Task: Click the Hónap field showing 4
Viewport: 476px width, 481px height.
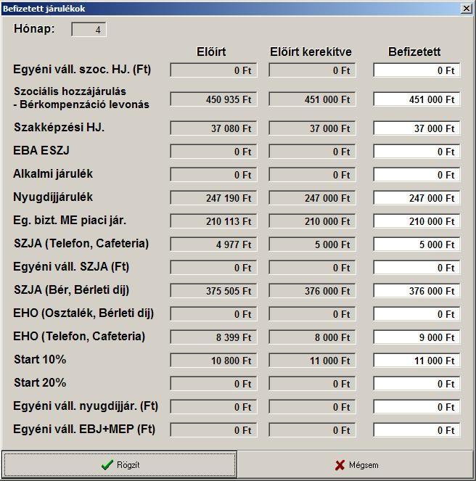Action: pos(89,30)
